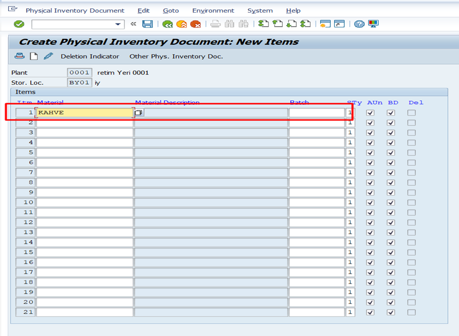Click the Find icon to search
The width and height of the screenshot is (459, 336).
229,24
